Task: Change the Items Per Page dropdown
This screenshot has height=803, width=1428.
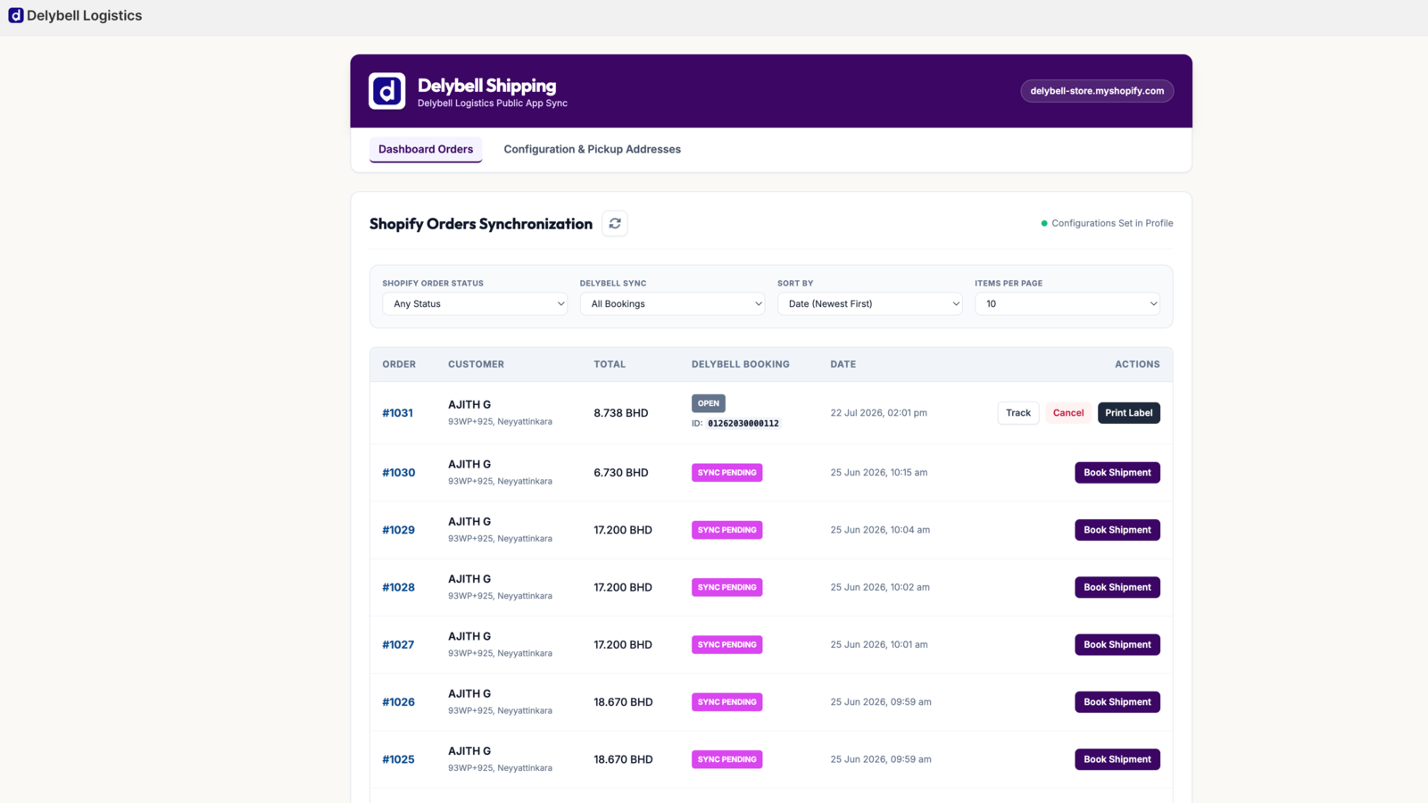Action: coord(1067,304)
